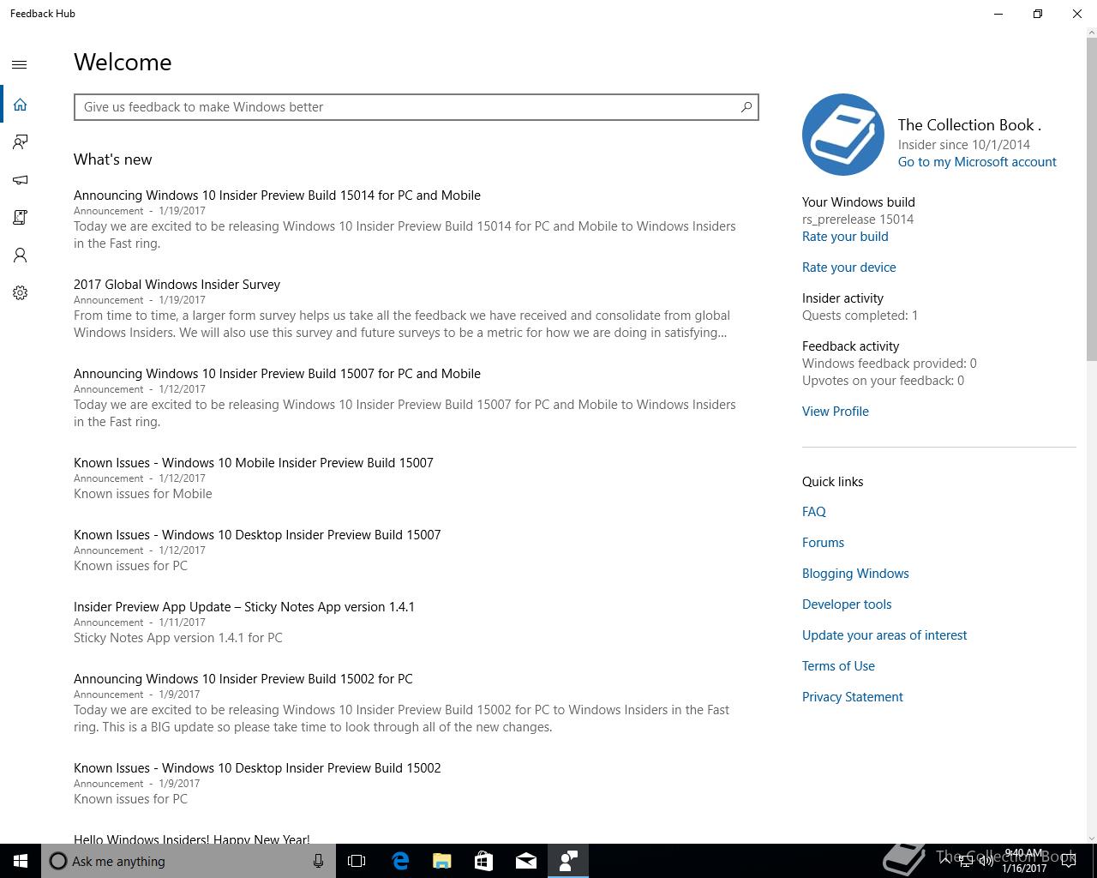Viewport: 1097px width, 878px height.
Task: Click The Collection Book profile picture
Action: [x=842, y=135]
